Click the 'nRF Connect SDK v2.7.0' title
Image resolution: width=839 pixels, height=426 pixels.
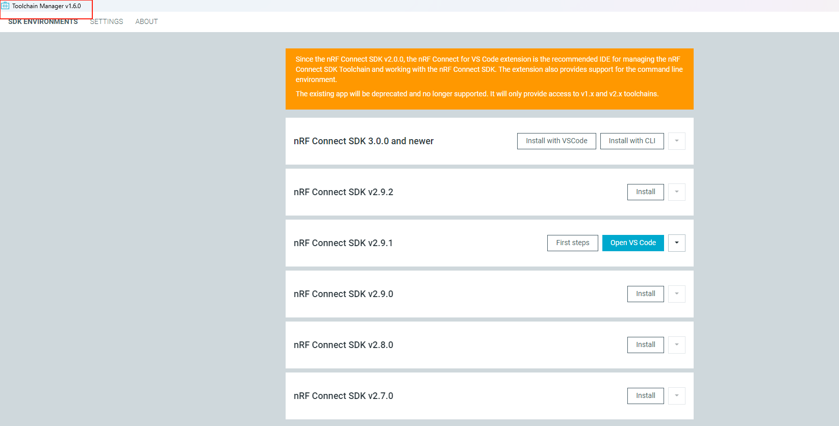(x=343, y=396)
